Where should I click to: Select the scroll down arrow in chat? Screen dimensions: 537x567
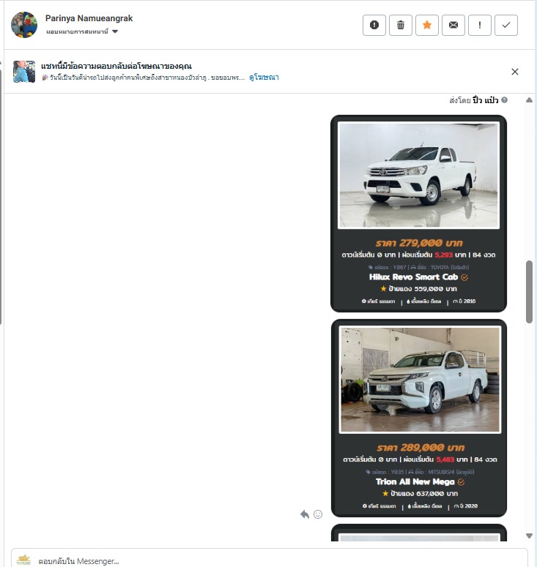529,536
